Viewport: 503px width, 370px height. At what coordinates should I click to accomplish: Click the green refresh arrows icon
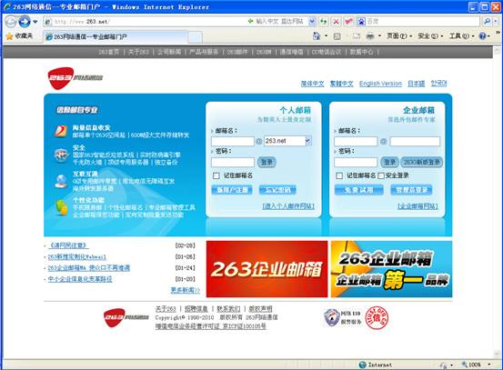point(324,22)
